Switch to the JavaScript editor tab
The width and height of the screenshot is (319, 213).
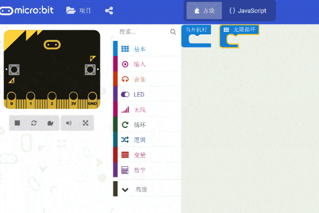pos(248,10)
